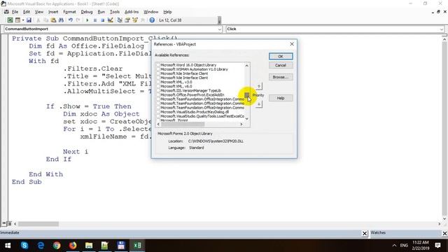Open the Add-Ins menu
The width and height of the screenshot is (448, 252).
pos(132,12)
